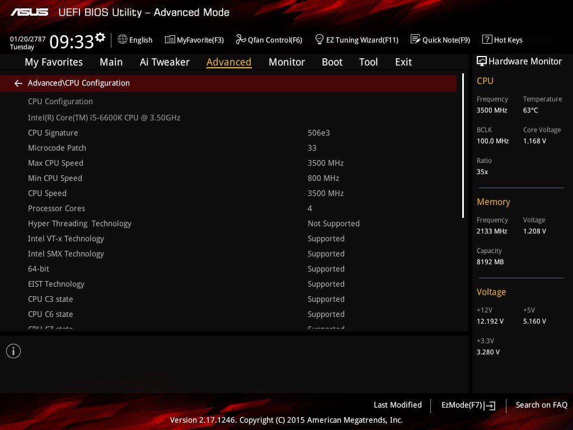
Task: Click the BCLK 100.0 MHz reading
Action: pos(492,141)
